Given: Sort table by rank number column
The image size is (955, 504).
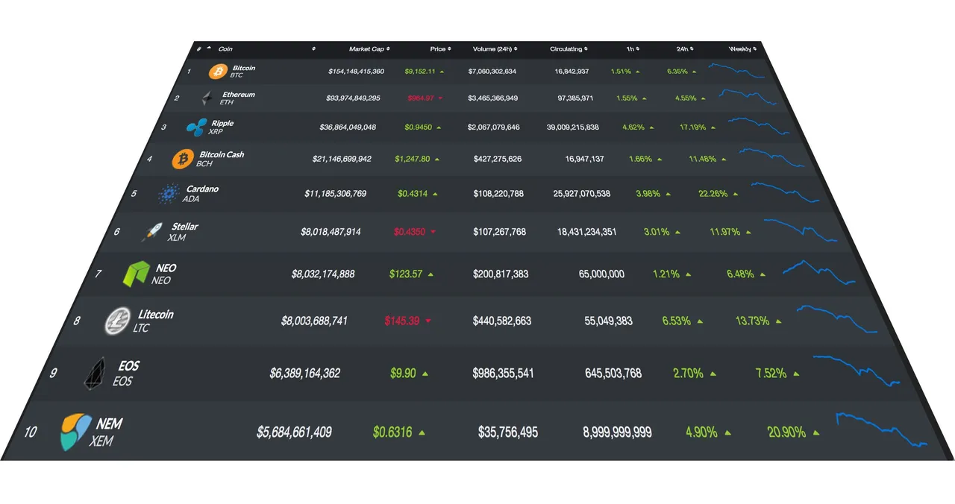Looking at the screenshot, I should (x=203, y=49).
